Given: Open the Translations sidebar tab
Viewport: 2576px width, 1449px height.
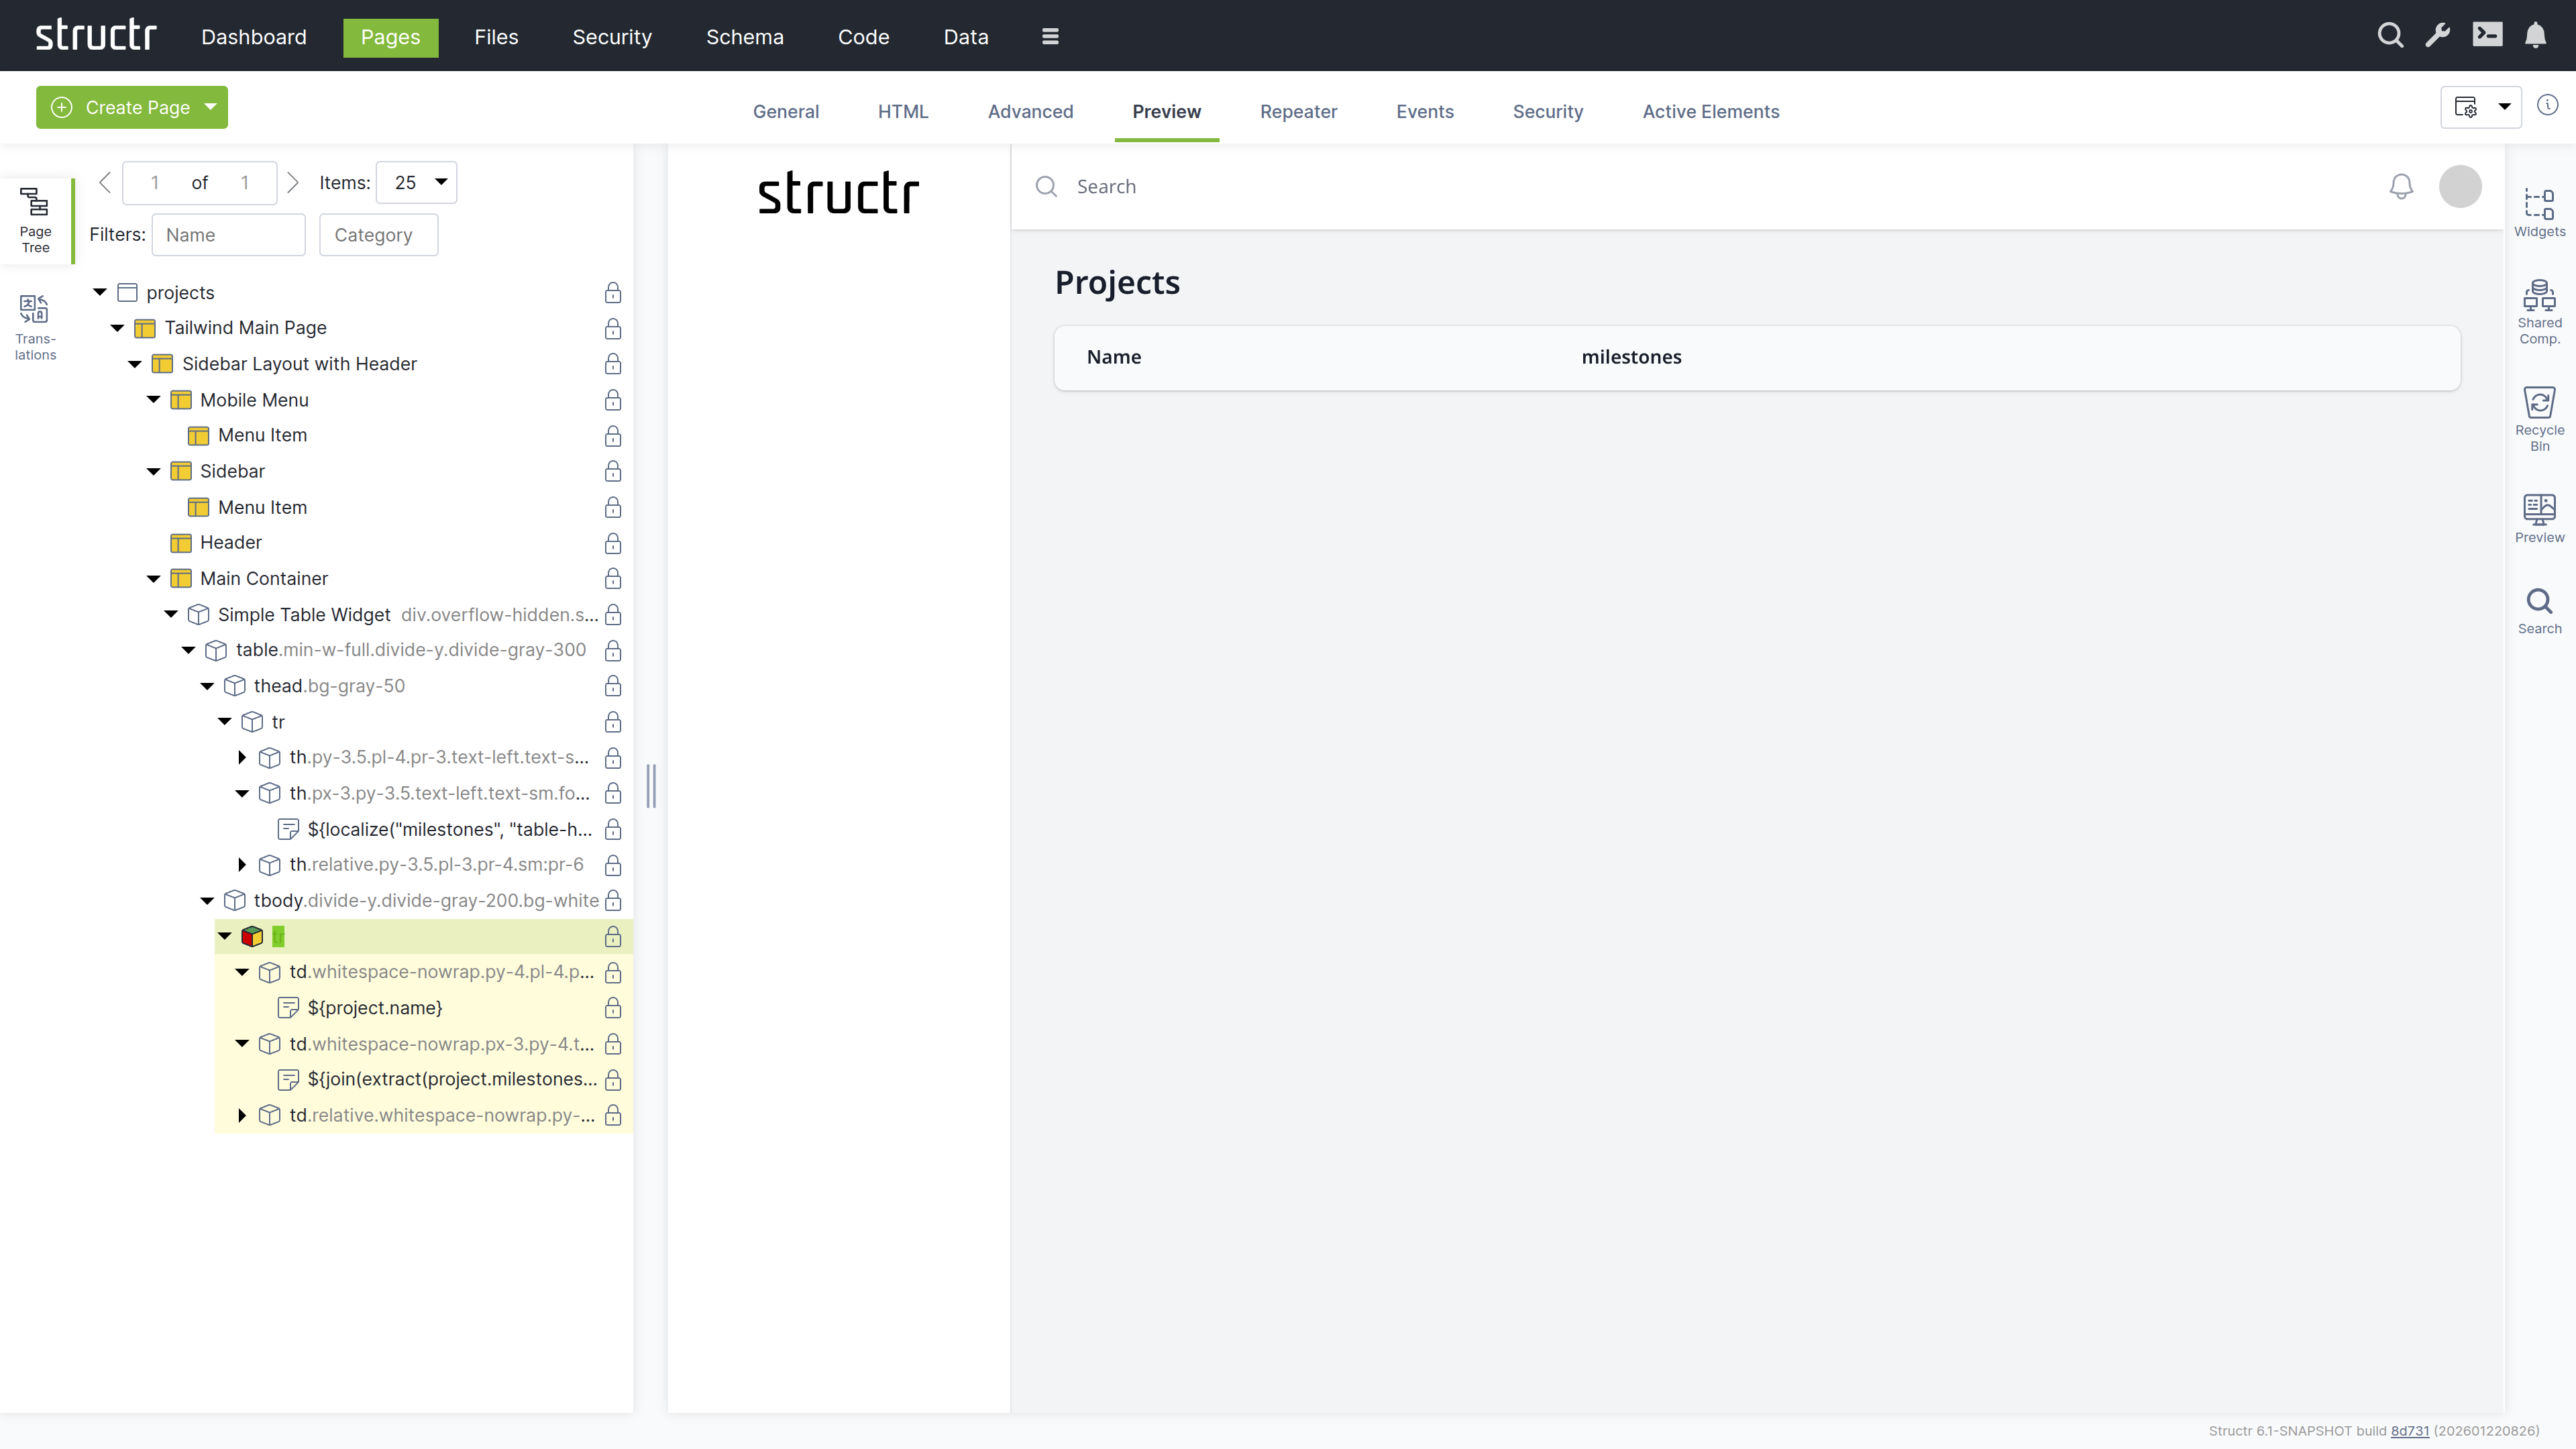Looking at the screenshot, I should tap(35, 326).
